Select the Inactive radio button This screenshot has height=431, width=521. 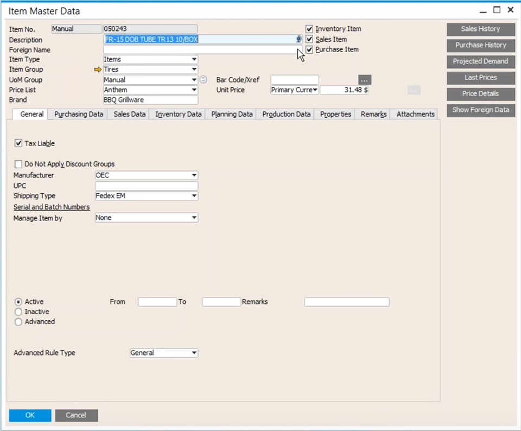(x=18, y=312)
